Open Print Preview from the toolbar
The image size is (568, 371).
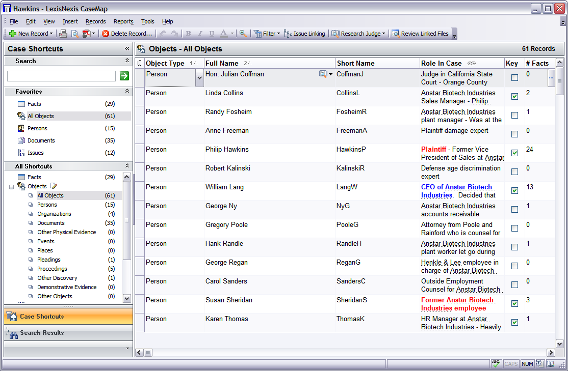[74, 34]
